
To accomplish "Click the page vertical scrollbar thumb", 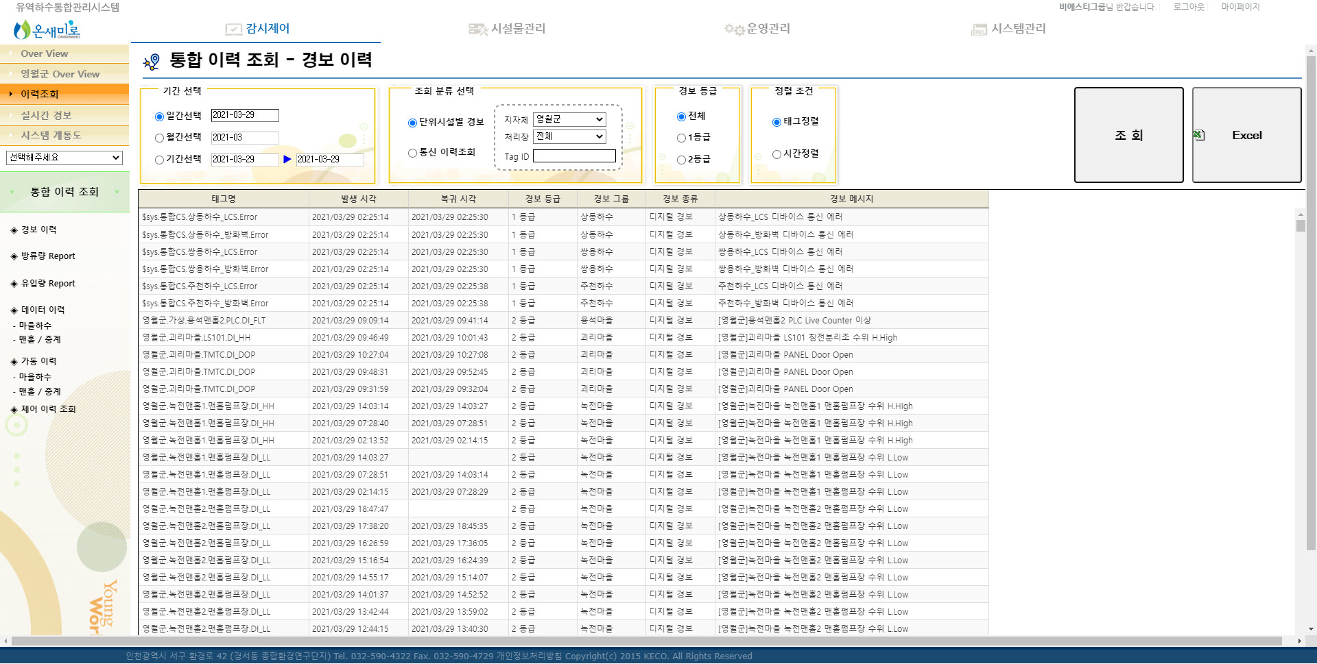I will point(1311,303).
